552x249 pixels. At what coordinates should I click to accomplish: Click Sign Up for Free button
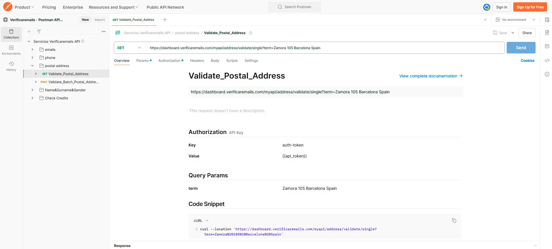tap(530, 7)
